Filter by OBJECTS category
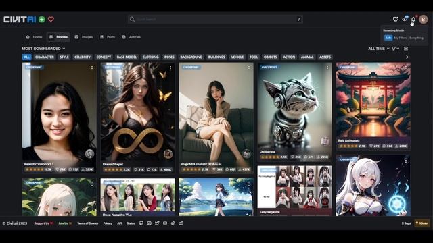Viewport: 433px width, 243px height. coord(271,57)
